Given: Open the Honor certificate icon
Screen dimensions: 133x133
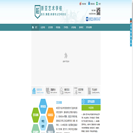Looking at the screenshot, I should (x=75, y=91).
